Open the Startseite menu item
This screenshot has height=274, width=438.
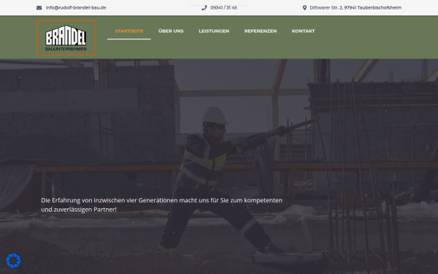click(x=129, y=31)
